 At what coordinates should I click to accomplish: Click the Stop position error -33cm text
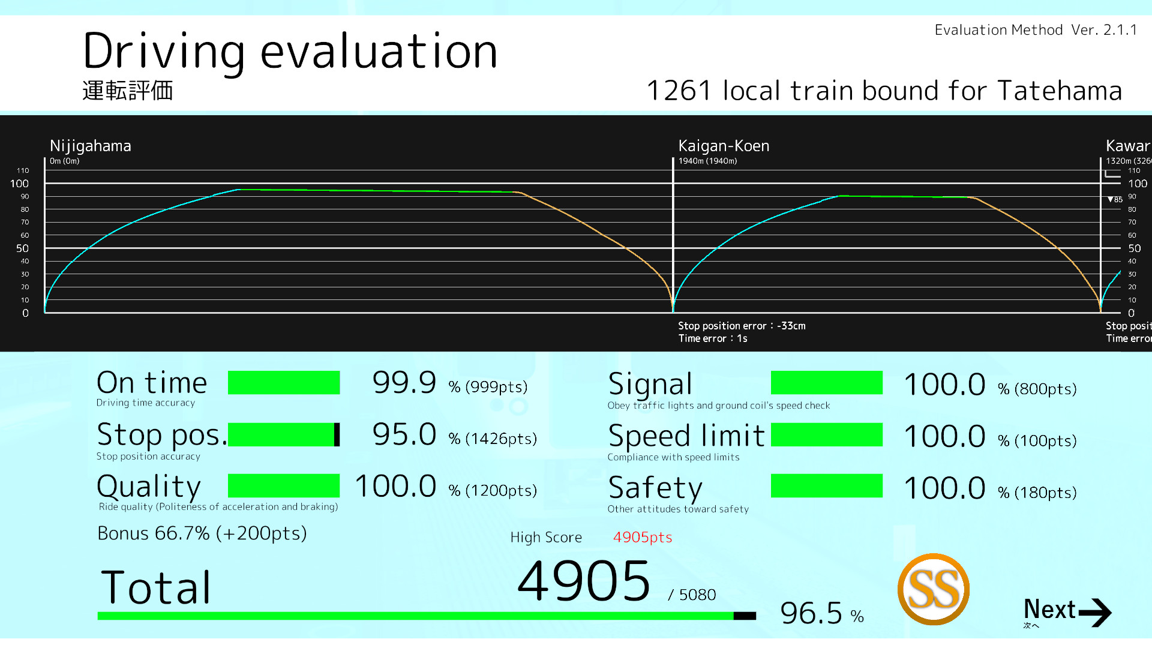[x=742, y=326]
